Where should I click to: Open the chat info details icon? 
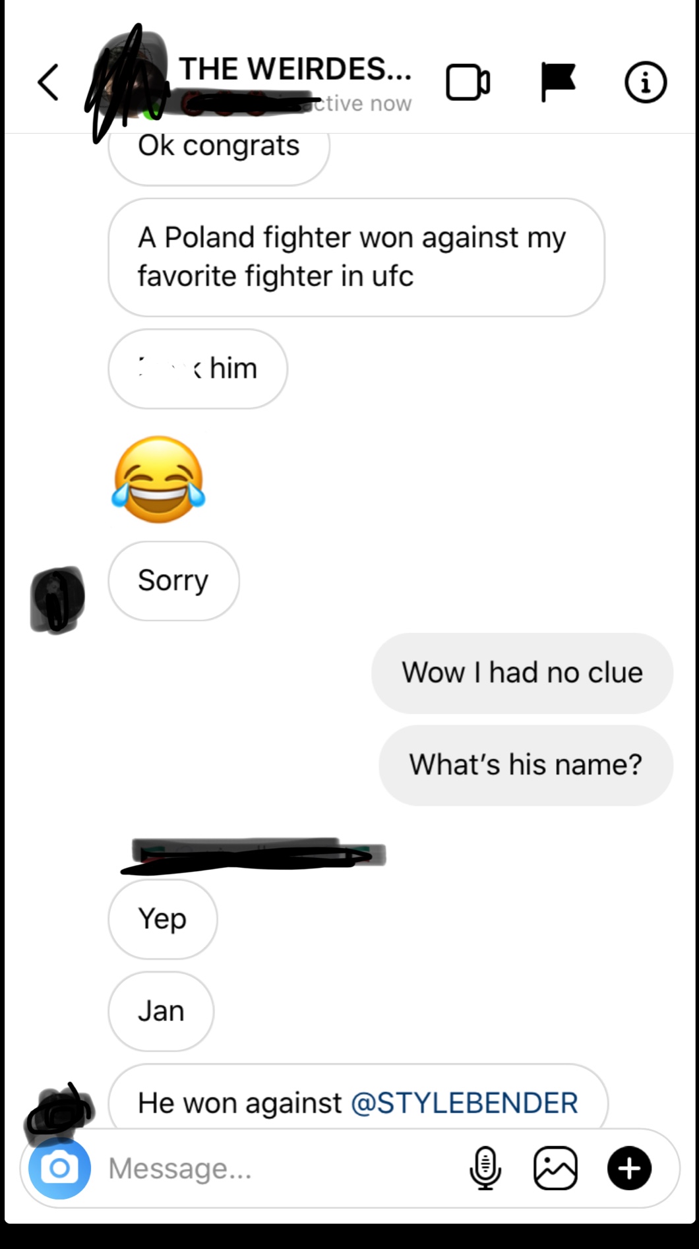pyautogui.click(x=645, y=82)
